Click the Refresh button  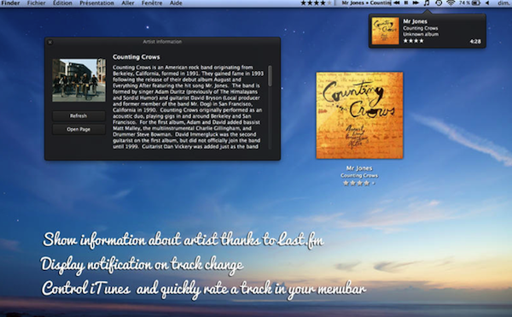(79, 115)
